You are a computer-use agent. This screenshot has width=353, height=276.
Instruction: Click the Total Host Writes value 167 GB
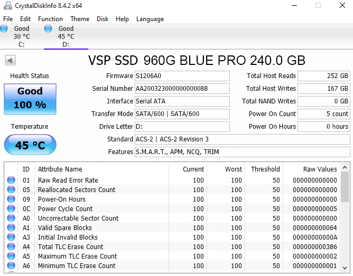tap(324, 89)
